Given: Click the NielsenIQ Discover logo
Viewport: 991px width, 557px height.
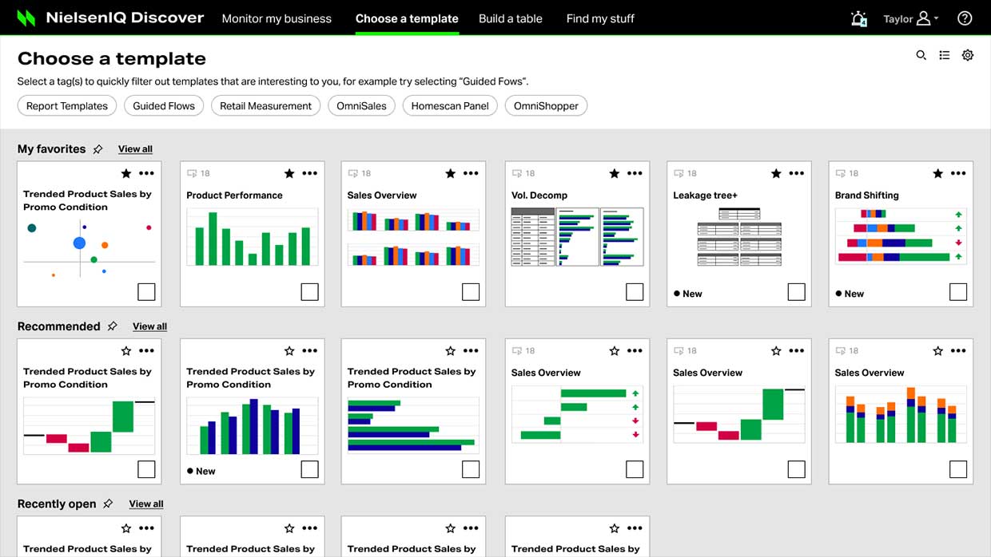Looking at the screenshot, I should click(110, 18).
